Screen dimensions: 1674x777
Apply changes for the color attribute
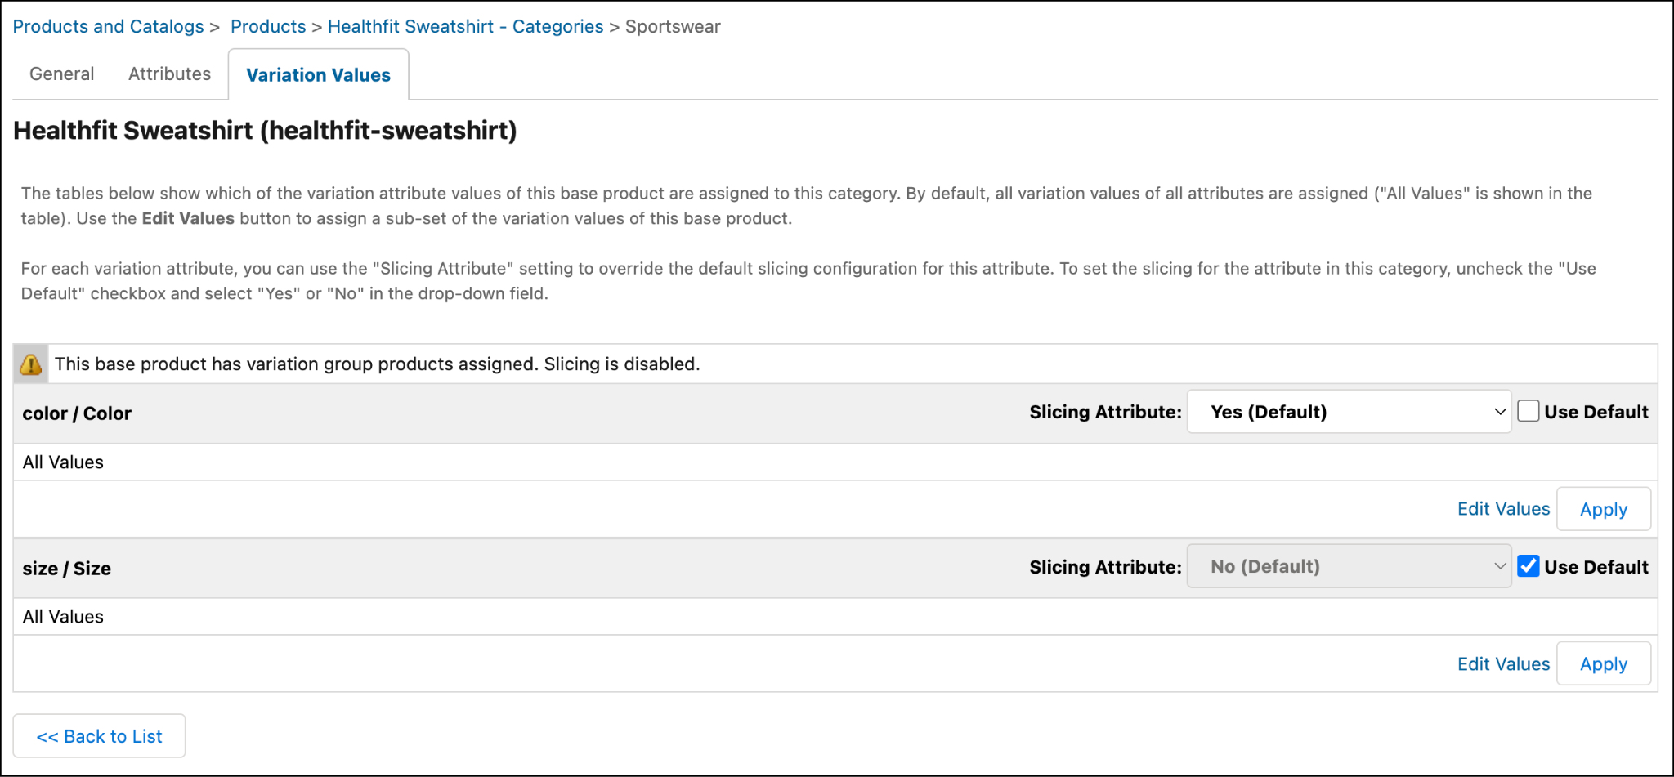tap(1604, 509)
